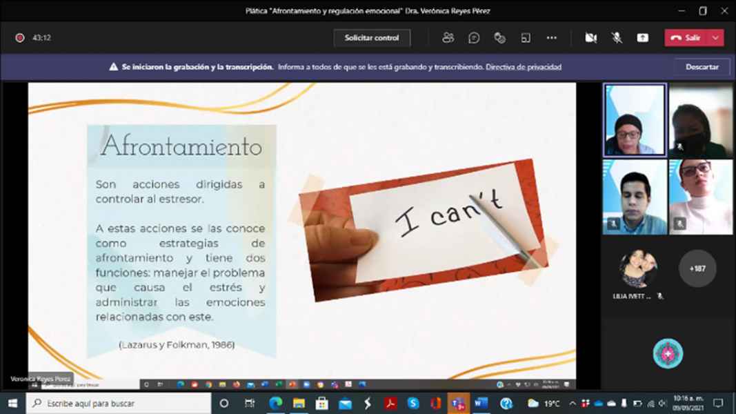
Task: Open Skype from the taskbar
Action: (413, 403)
